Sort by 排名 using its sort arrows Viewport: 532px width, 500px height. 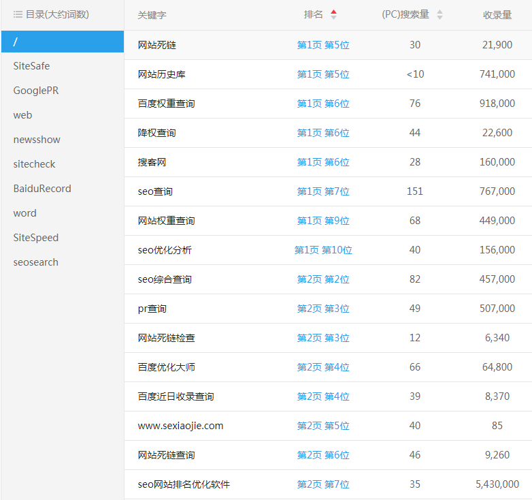(333, 15)
